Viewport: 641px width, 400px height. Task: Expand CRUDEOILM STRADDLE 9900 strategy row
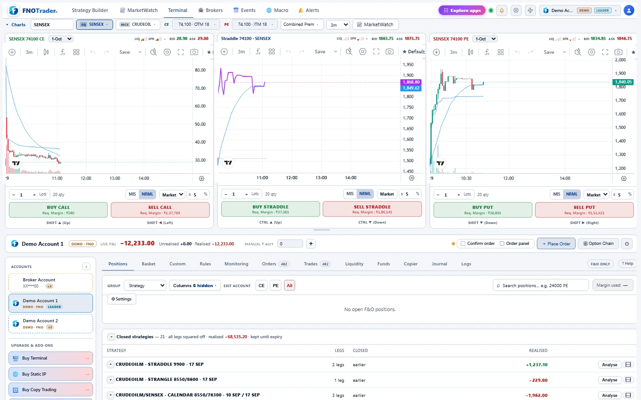(x=111, y=364)
